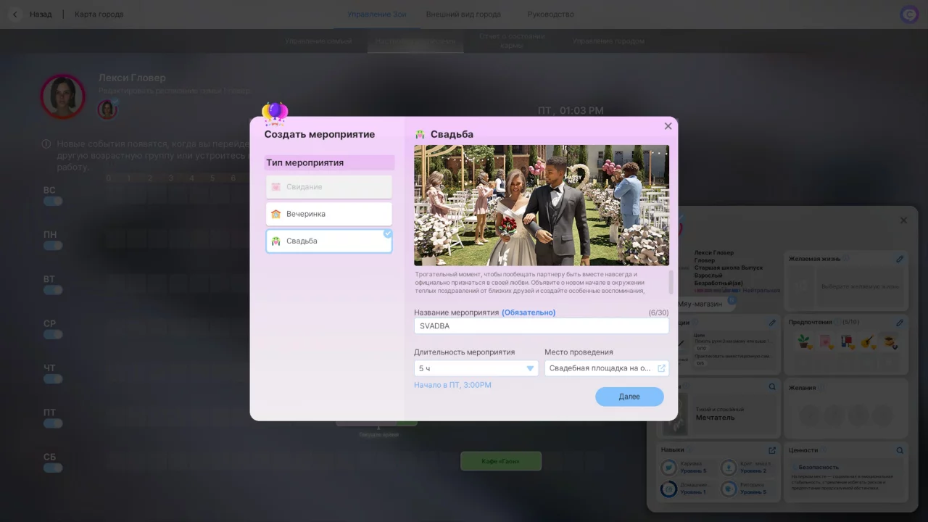Open the profile icon in top-right corner
This screenshot has width=928, height=522.
click(x=909, y=14)
